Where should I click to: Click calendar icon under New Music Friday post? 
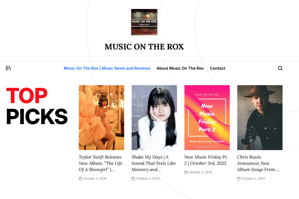(186, 172)
